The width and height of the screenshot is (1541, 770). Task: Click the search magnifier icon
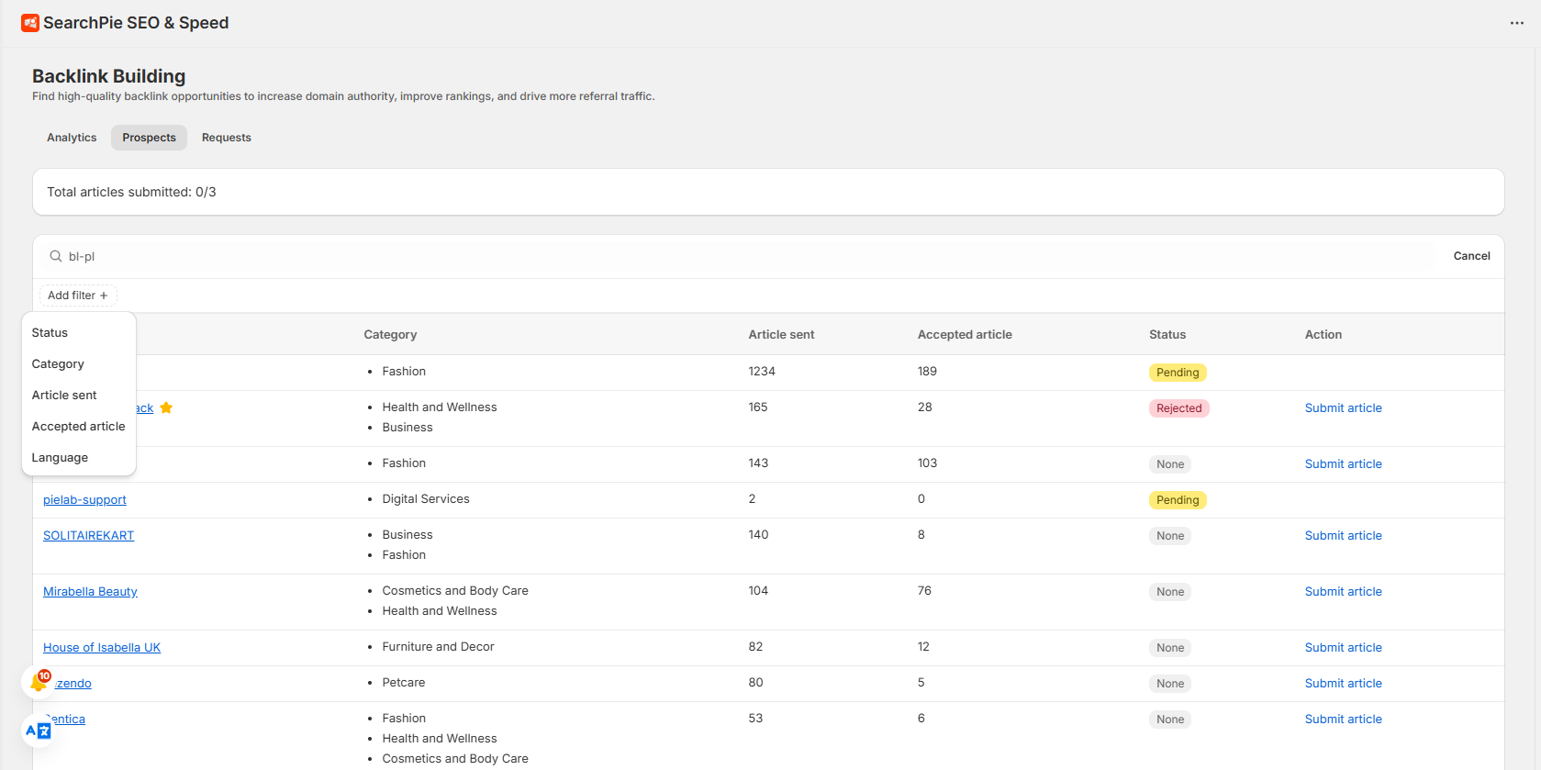(x=56, y=256)
